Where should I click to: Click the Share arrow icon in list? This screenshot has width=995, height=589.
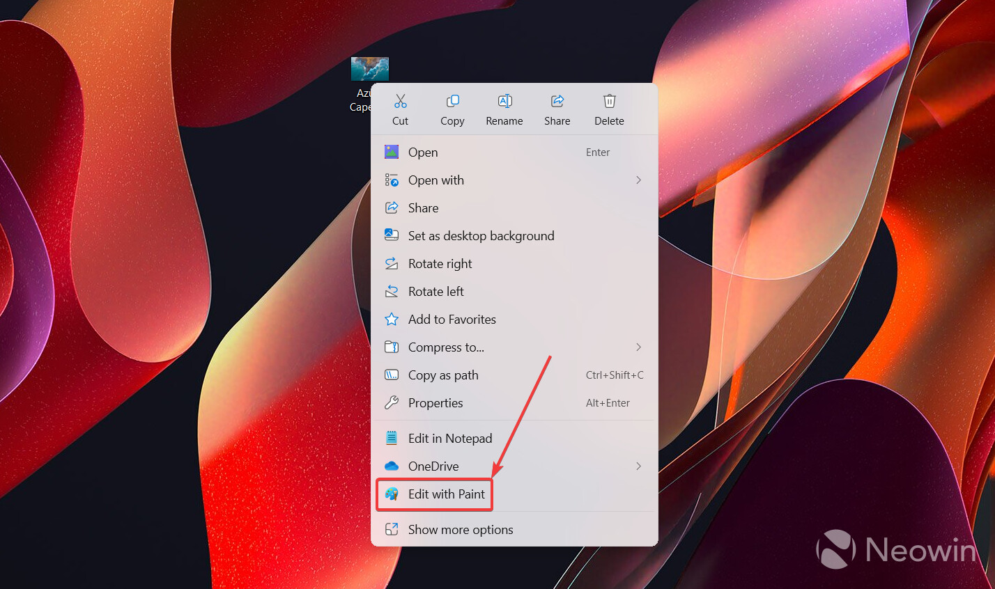click(392, 207)
